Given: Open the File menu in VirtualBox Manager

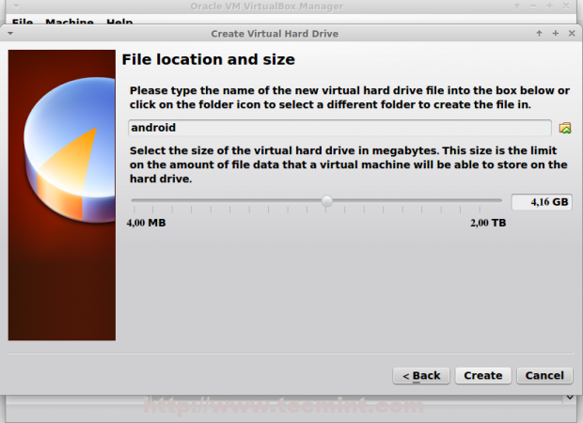Looking at the screenshot, I should [23, 22].
